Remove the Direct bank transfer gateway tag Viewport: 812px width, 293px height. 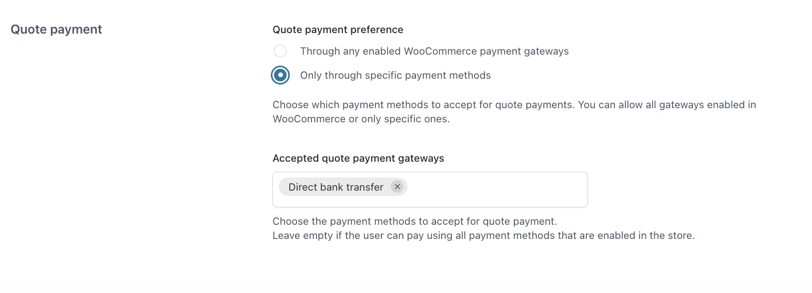397,187
